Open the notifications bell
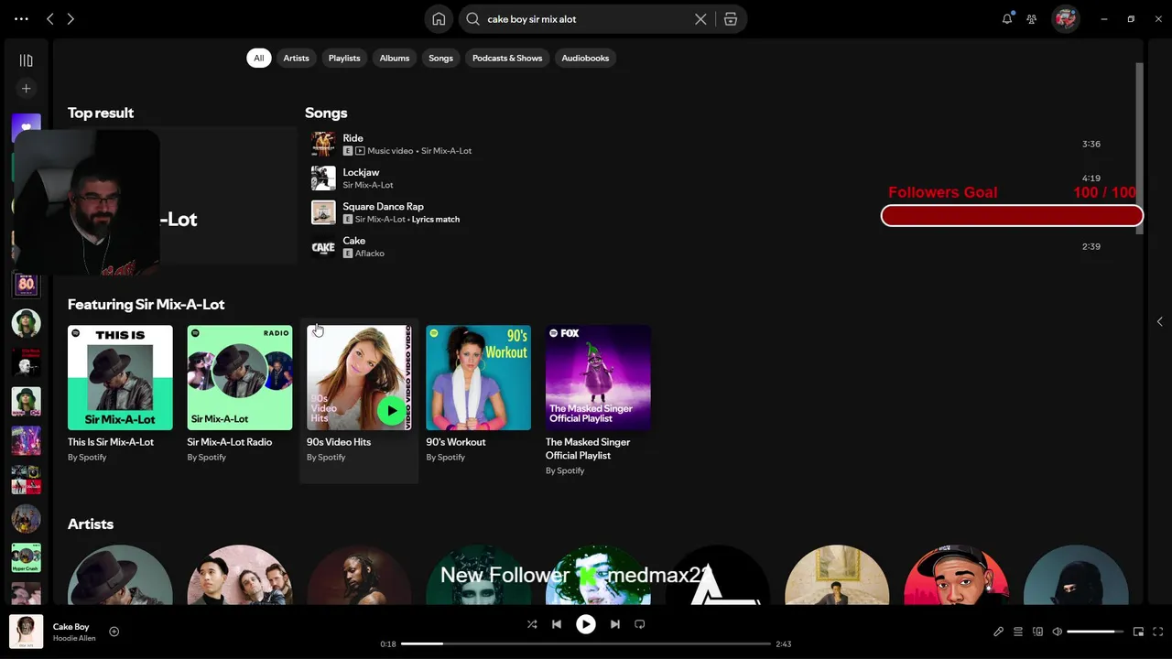 1007,18
